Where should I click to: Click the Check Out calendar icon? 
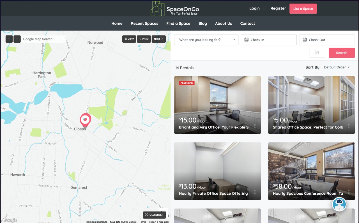pos(304,40)
